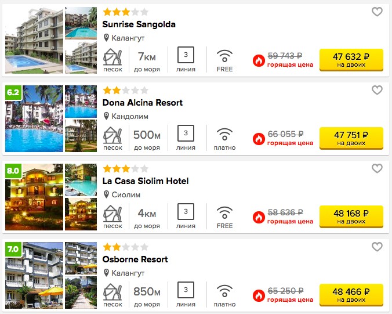The height and width of the screenshot is (314, 392).
Task: Add La Casa Siolim Hotel to favorites
Action: (377, 168)
